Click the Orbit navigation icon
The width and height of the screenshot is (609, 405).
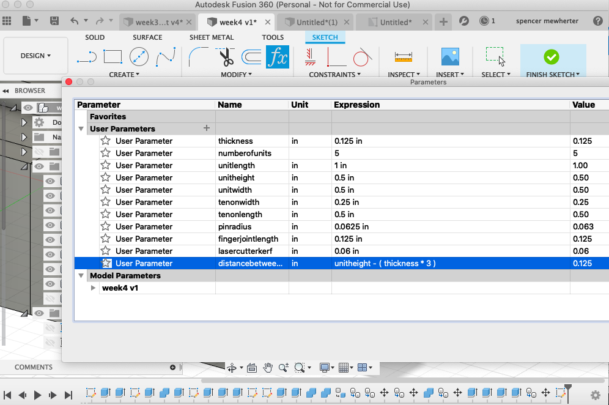pyautogui.click(x=232, y=367)
